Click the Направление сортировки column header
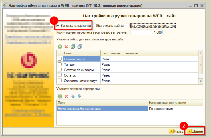This screenshot has height=138, width=211. pyautogui.click(x=175, y=103)
